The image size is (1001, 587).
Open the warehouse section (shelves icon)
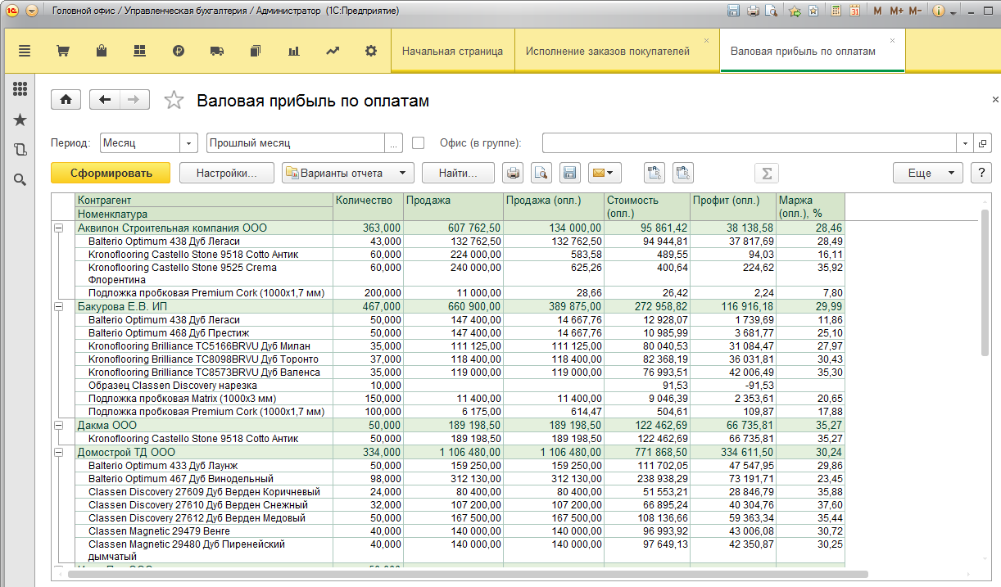coord(139,51)
